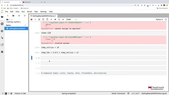Open the View menu

17,12
